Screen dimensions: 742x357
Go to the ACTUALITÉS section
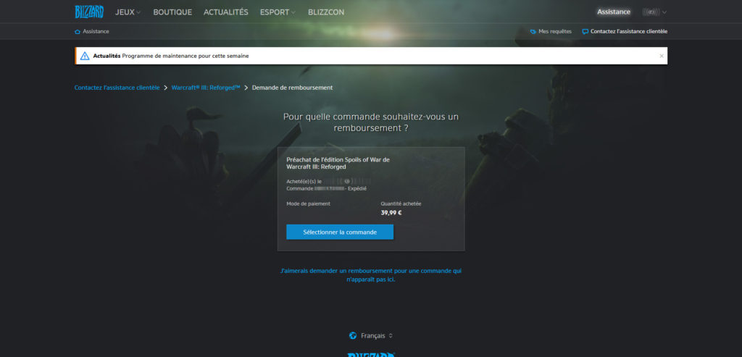(x=226, y=12)
